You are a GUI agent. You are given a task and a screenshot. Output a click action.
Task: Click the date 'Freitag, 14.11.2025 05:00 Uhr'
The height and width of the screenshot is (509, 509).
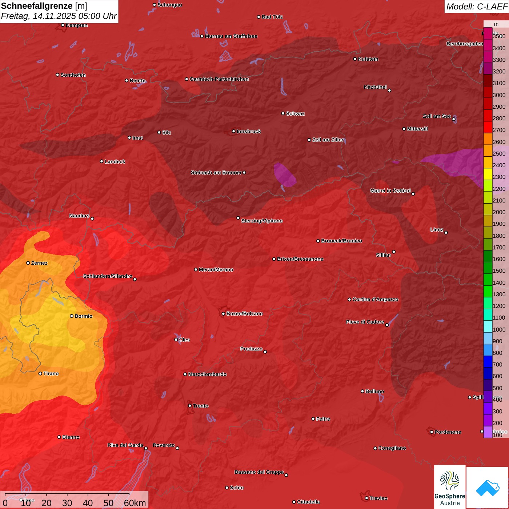click(59, 16)
